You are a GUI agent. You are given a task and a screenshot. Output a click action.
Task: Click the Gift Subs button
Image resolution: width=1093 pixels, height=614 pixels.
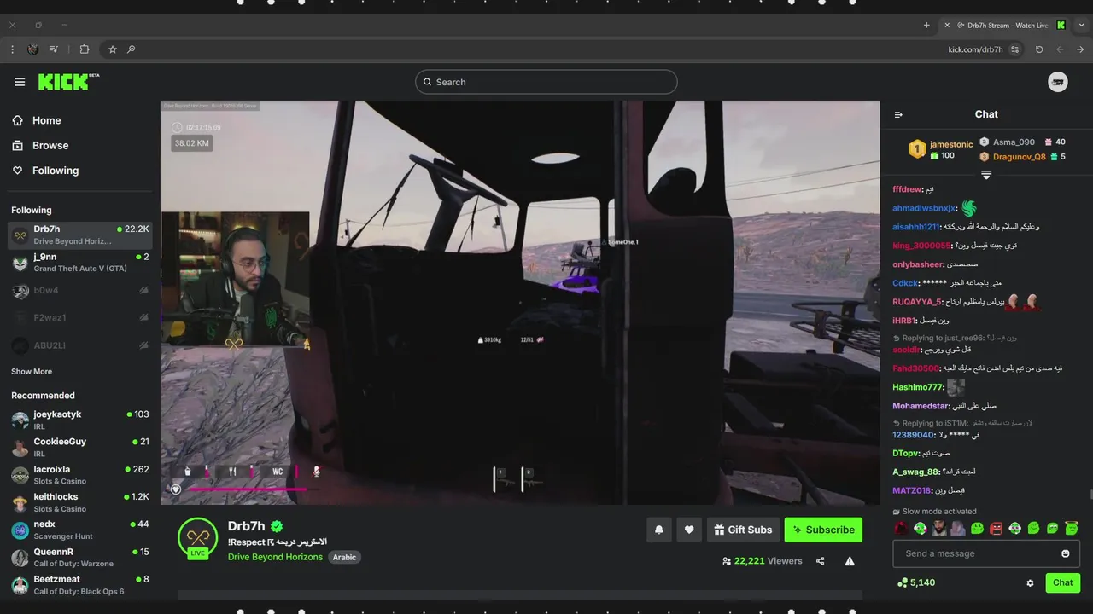[743, 530]
